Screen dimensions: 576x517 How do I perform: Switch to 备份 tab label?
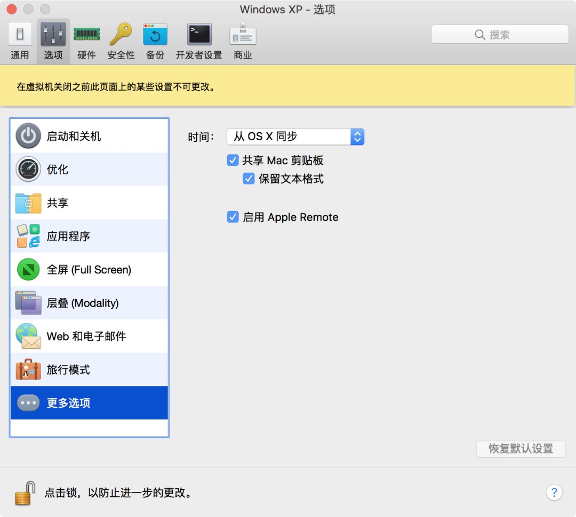pyautogui.click(x=155, y=55)
